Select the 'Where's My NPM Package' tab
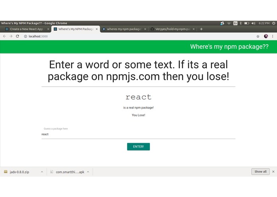 tap(76, 29)
